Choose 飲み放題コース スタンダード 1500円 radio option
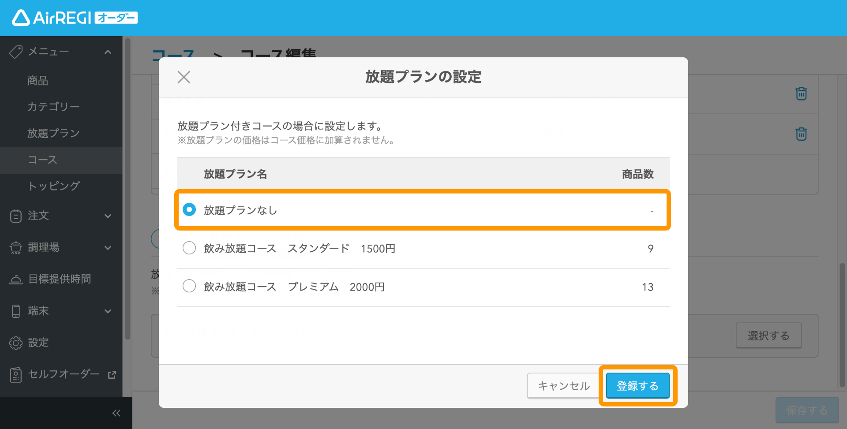847x429 pixels. pyautogui.click(x=189, y=248)
